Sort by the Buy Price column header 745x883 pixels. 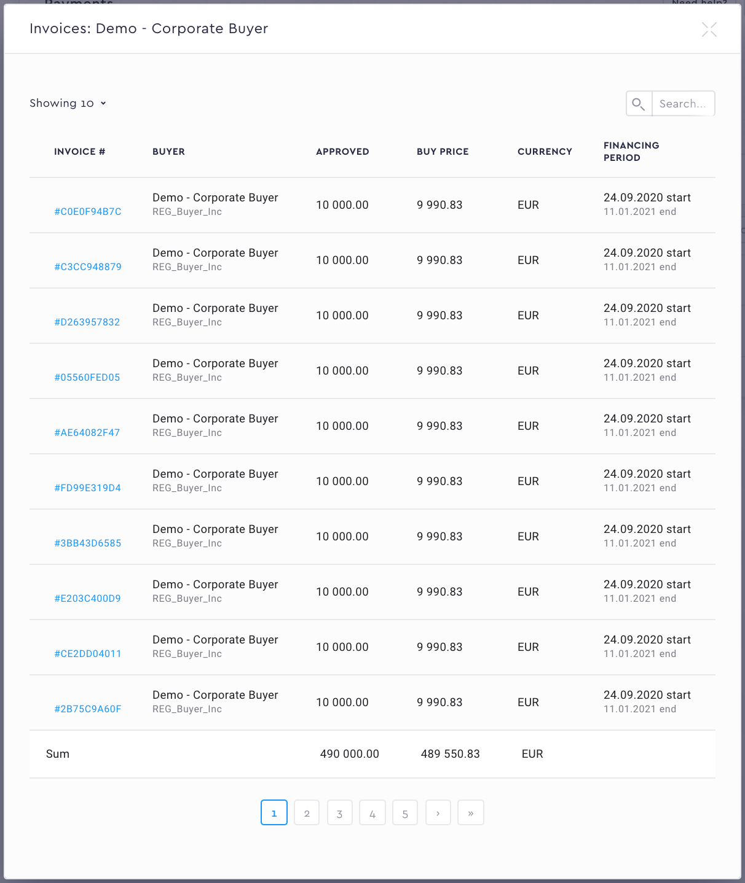[x=443, y=152]
